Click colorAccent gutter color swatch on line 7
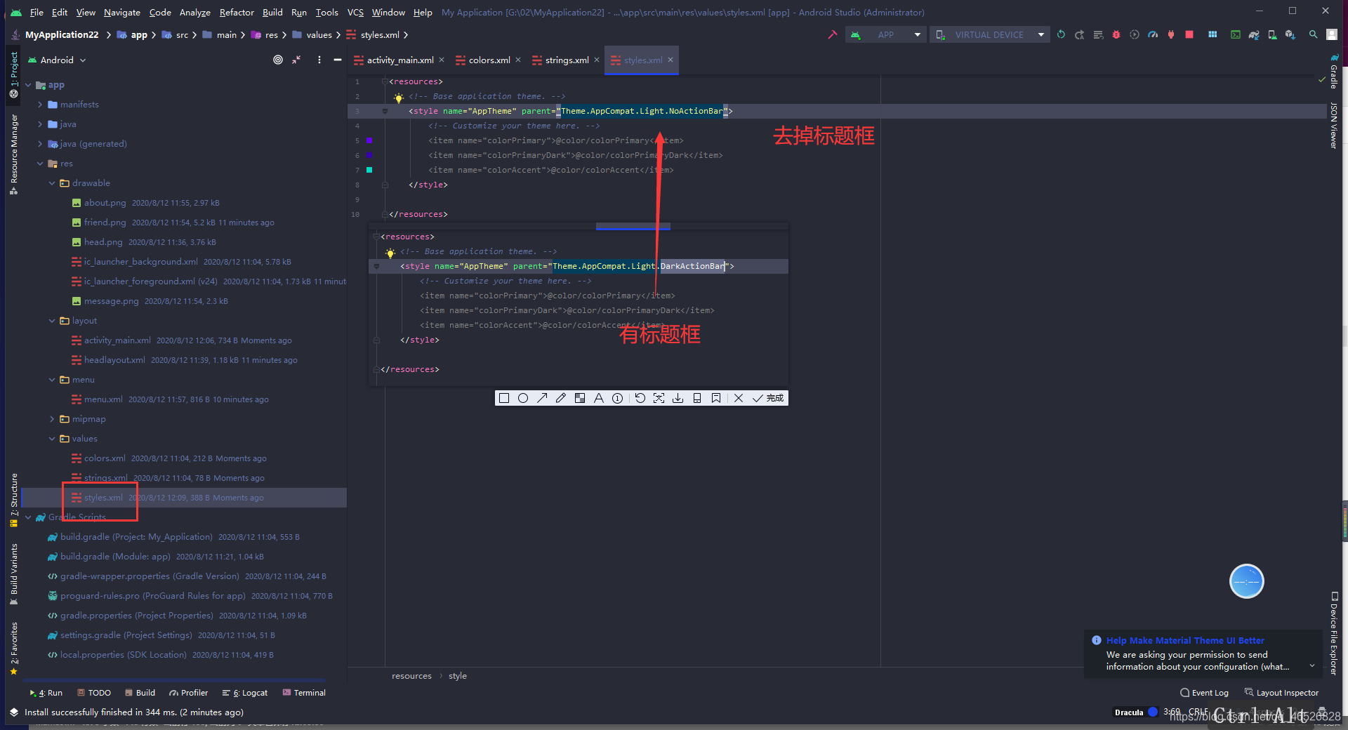This screenshot has width=1348, height=730. [x=369, y=170]
